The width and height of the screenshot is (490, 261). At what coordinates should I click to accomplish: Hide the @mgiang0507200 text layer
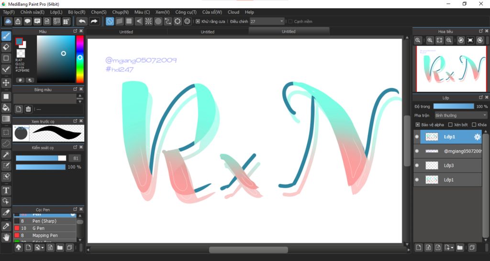(x=417, y=151)
